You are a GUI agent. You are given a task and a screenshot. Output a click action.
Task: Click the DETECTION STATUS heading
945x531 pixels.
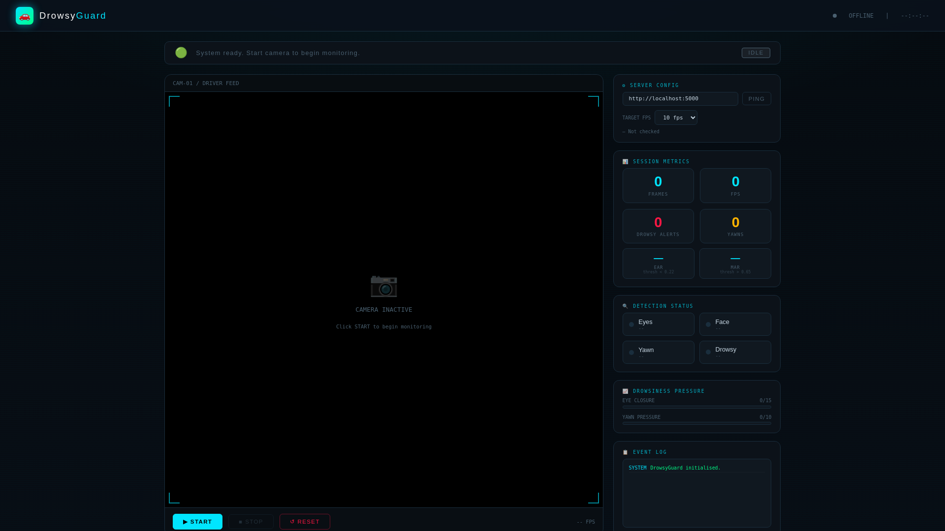coord(663,306)
